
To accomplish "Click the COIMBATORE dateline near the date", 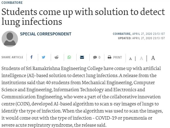I will pos(122,34).
